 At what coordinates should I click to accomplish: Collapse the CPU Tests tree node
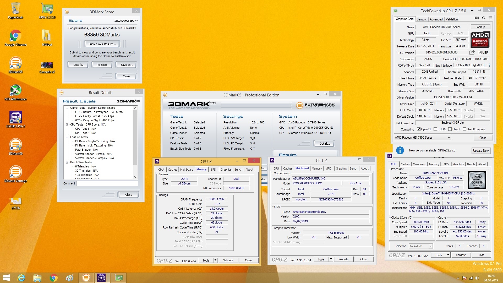point(67,124)
